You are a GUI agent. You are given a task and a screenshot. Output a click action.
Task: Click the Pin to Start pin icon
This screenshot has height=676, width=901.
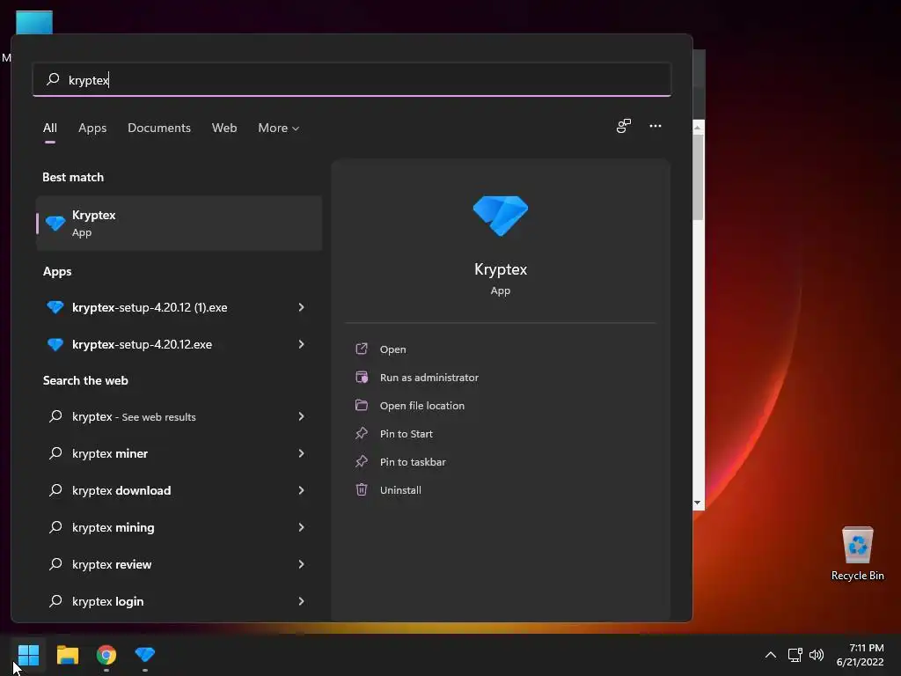[x=362, y=433]
